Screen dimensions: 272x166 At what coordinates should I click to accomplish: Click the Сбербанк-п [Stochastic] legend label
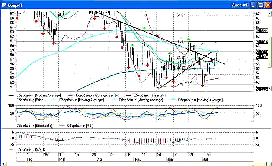(34, 126)
